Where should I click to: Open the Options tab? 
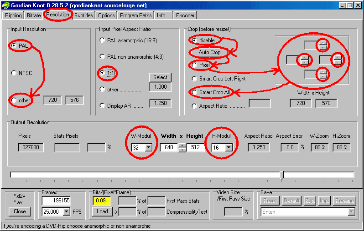(106, 15)
